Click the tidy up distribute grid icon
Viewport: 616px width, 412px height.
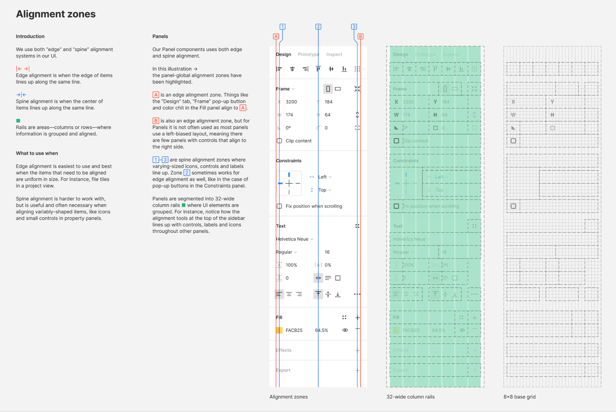click(x=357, y=69)
